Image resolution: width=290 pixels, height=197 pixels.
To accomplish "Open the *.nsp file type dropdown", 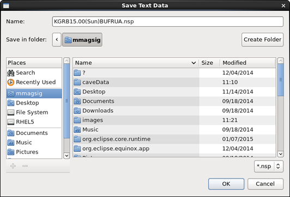I will click(269, 167).
